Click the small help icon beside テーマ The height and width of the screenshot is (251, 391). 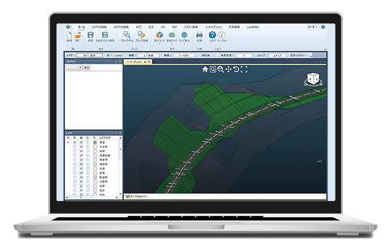pyautogui.click(x=323, y=27)
